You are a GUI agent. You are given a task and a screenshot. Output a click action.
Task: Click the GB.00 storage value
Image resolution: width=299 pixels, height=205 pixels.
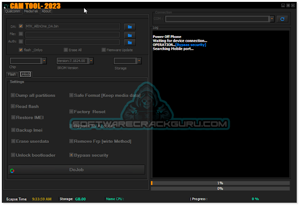click(x=80, y=199)
